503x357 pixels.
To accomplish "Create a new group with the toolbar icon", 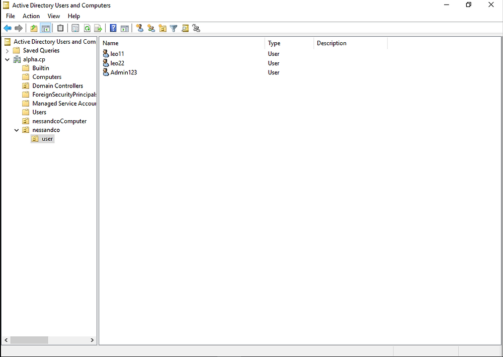I will coord(151,28).
